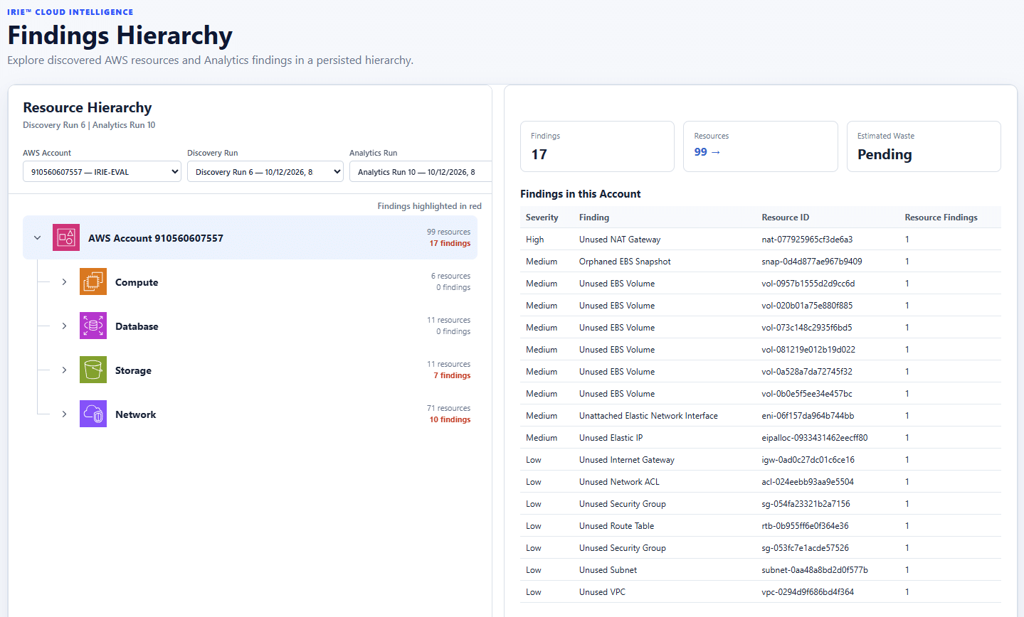
Task: Click the Resource ID column header
Action: tap(785, 218)
